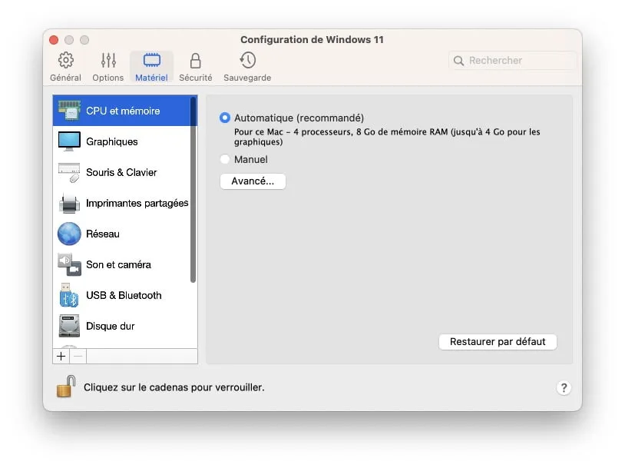
Task: Select Imprimantes partagées in hardware list
Action: (124, 203)
